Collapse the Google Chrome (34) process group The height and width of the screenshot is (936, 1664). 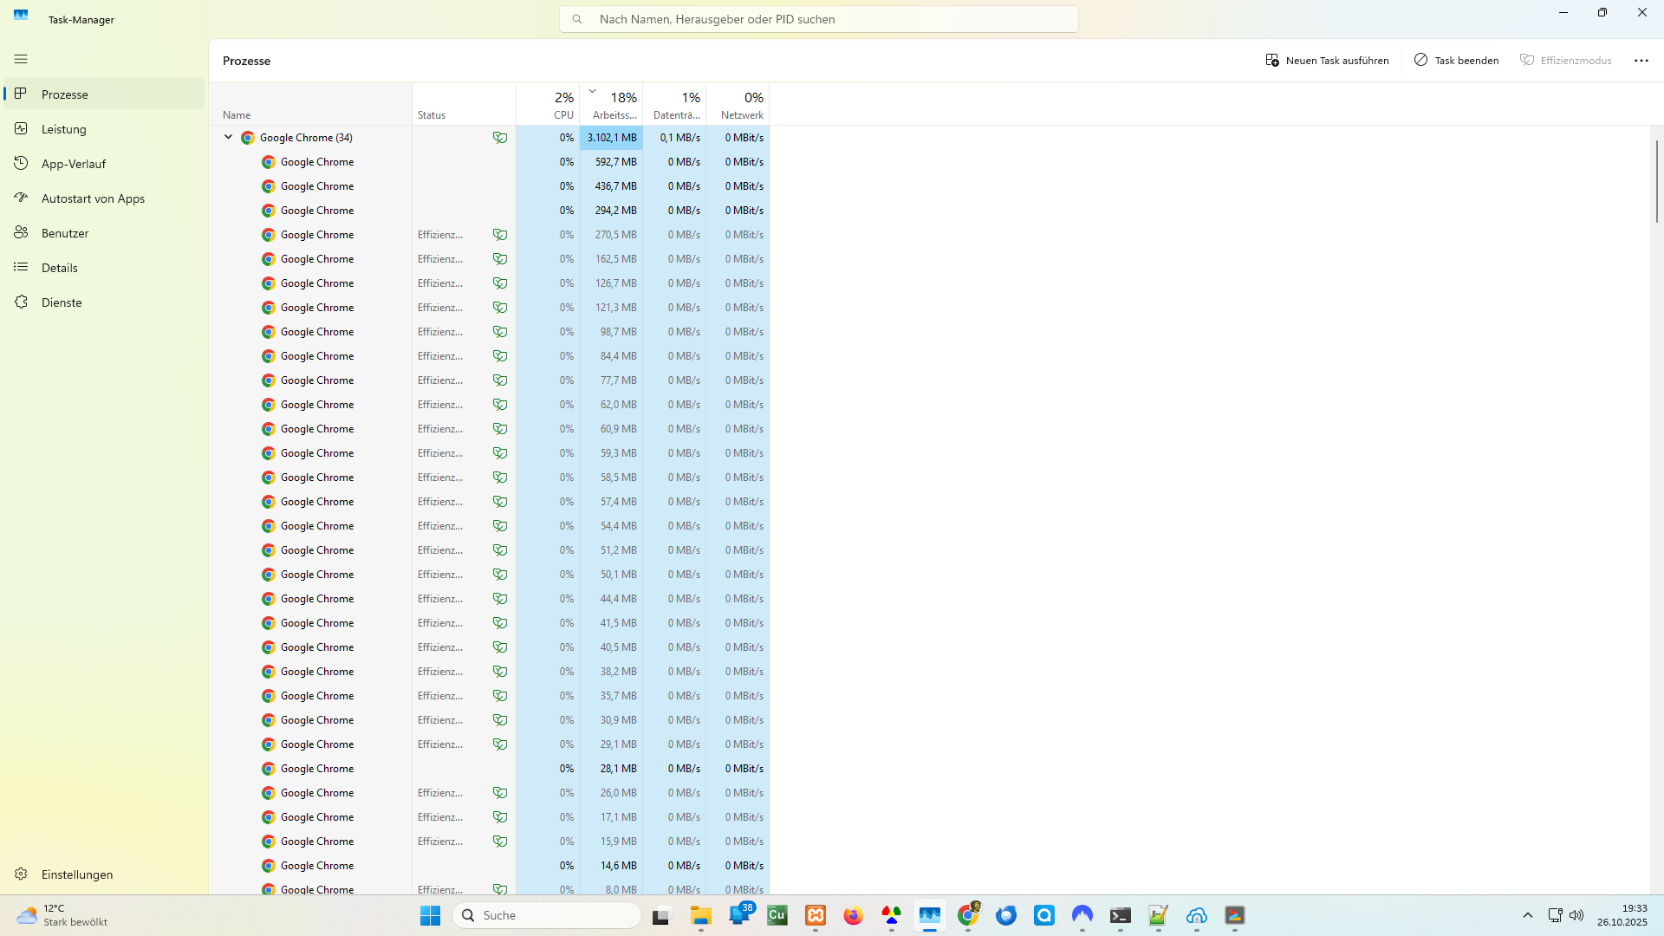229,137
